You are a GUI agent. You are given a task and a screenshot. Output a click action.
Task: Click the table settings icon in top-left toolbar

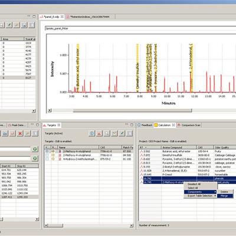click(31, 25)
